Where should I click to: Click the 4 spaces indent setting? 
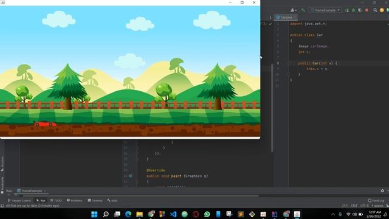tap(377, 206)
